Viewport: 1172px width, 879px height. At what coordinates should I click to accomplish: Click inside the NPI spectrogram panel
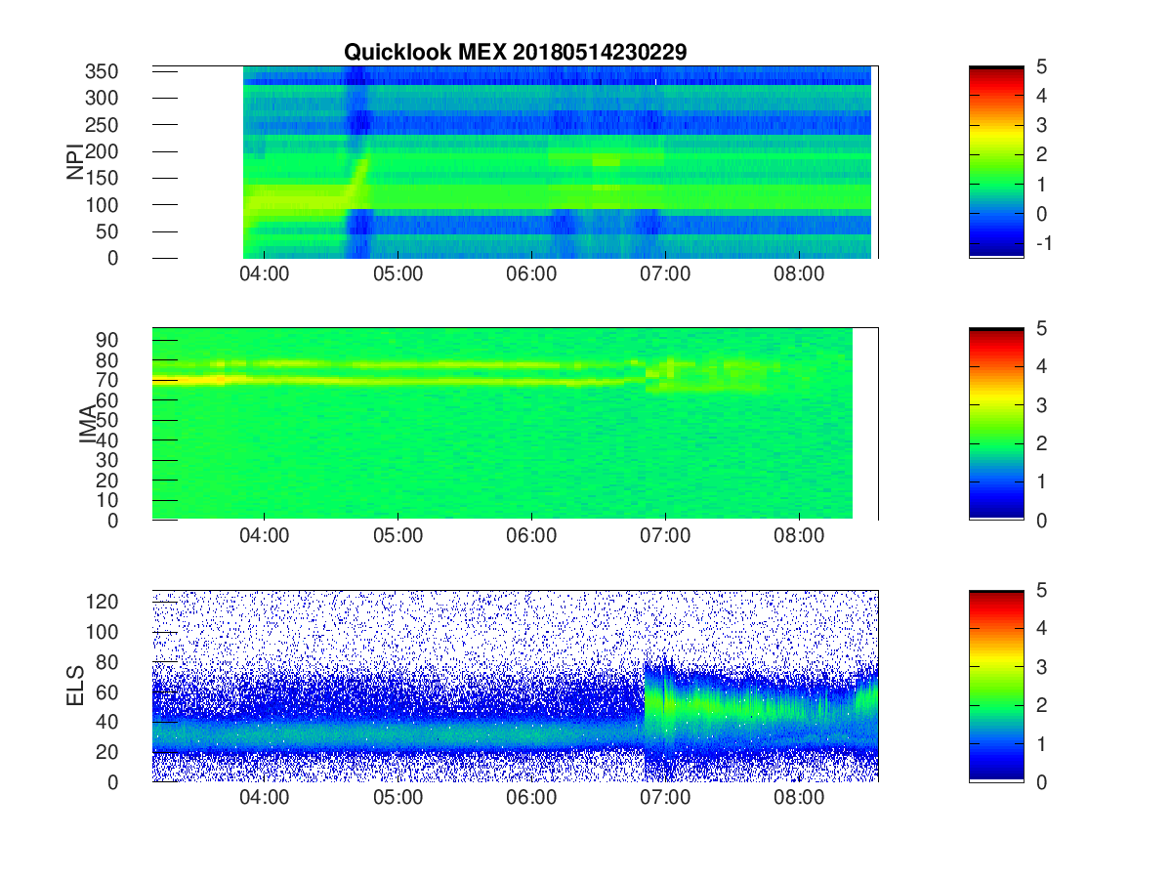point(515,162)
